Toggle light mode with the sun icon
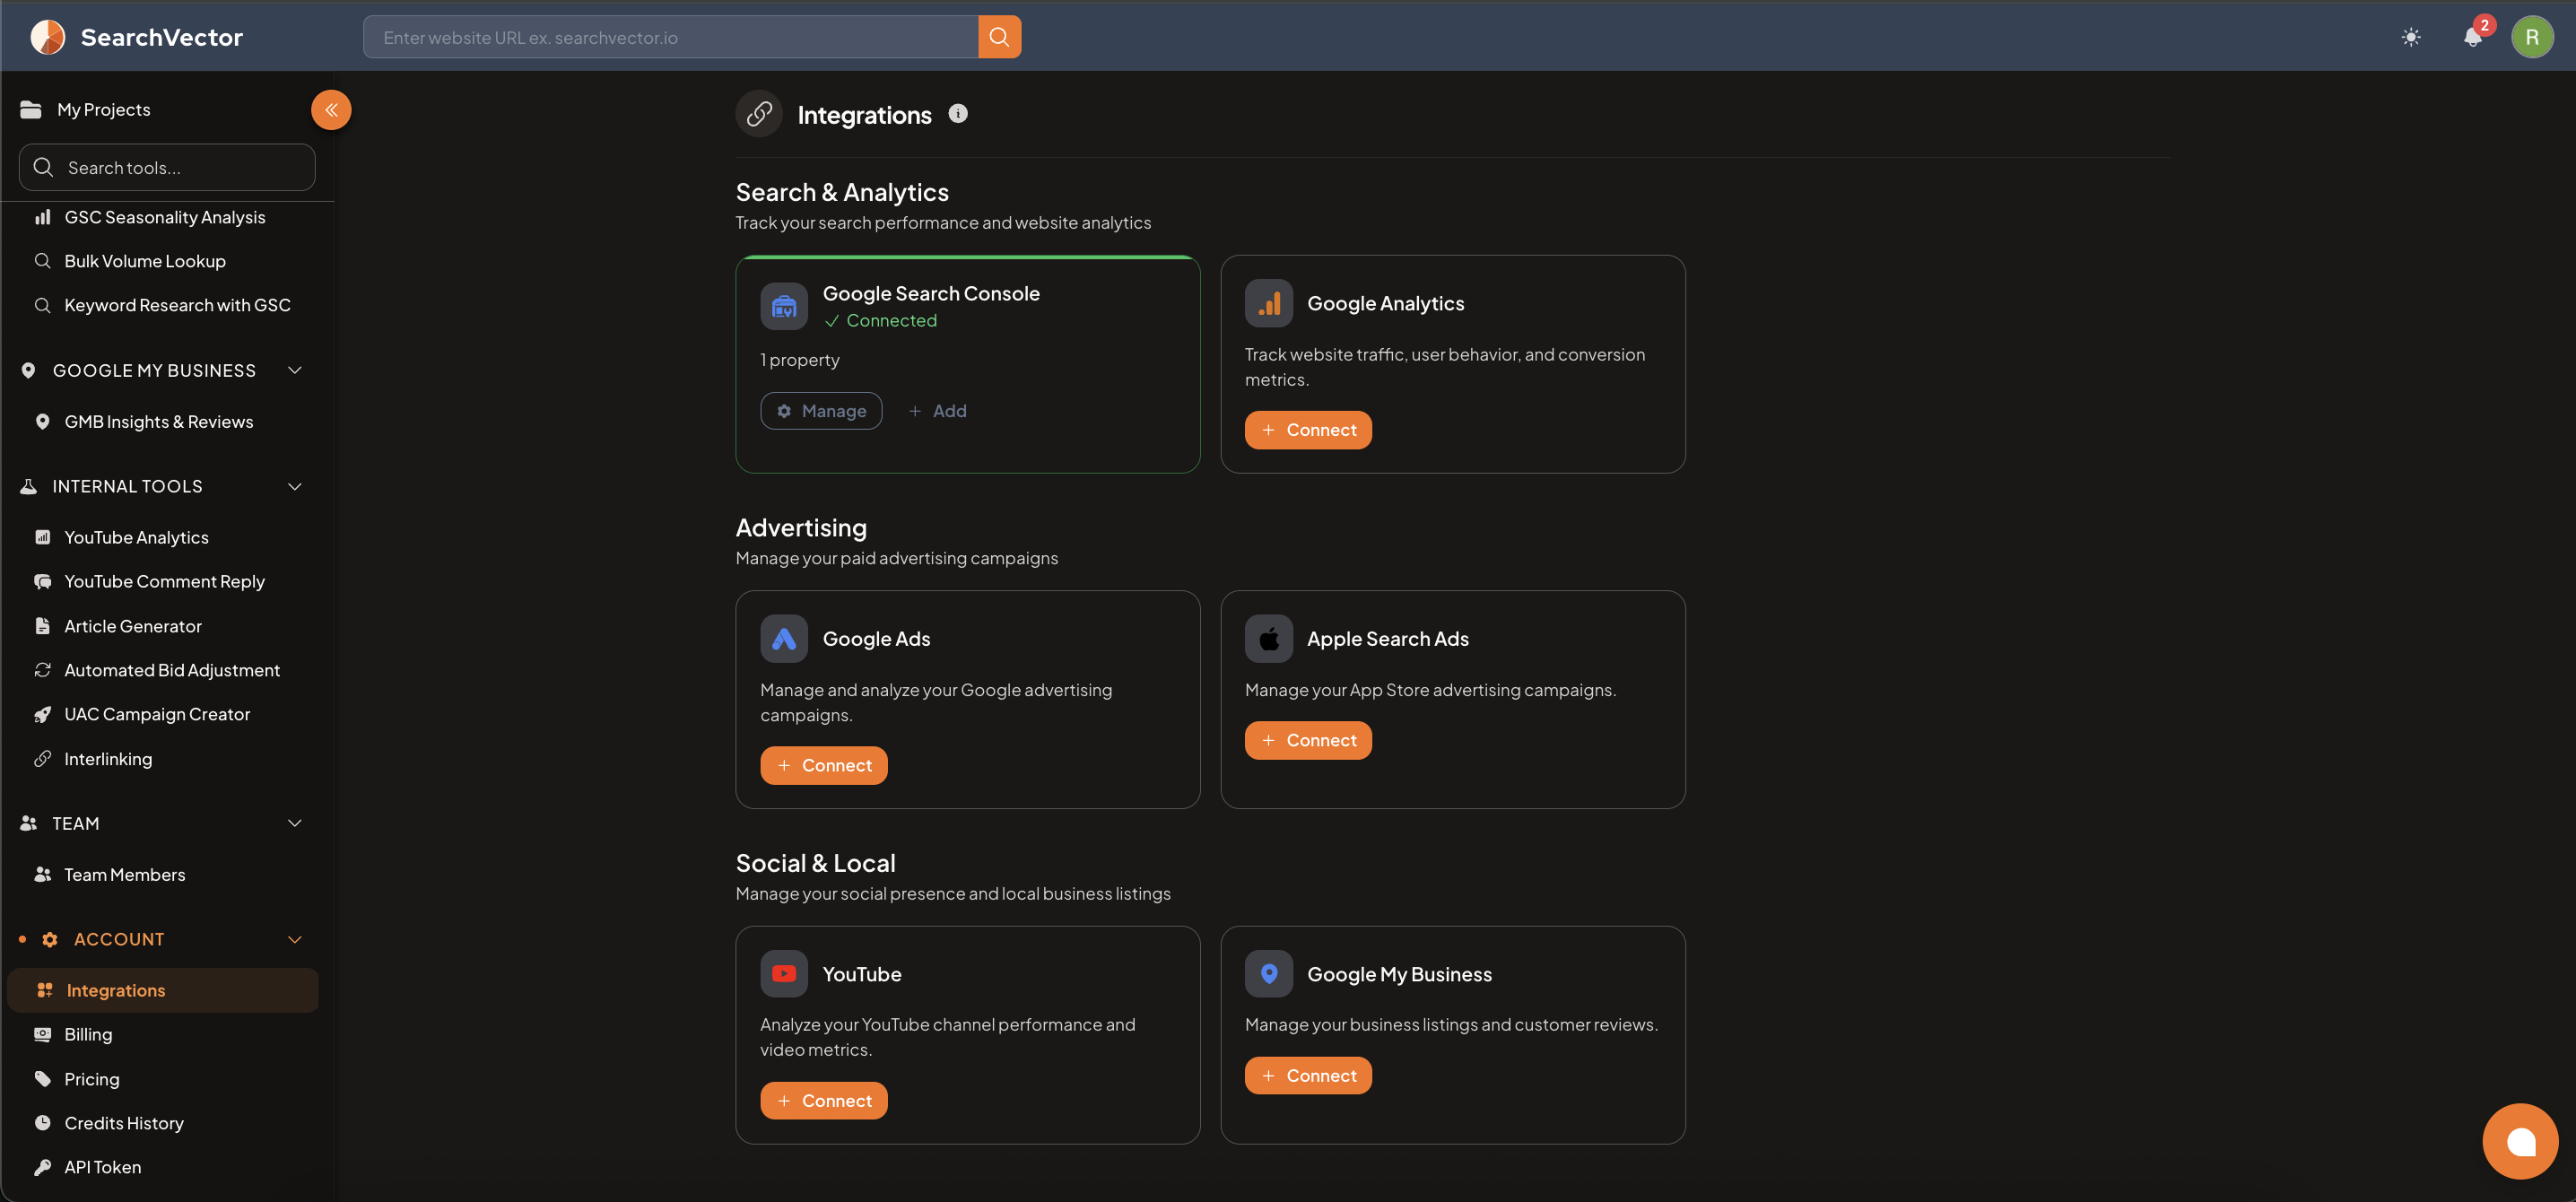This screenshot has height=1202, width=2576. 2411,37
